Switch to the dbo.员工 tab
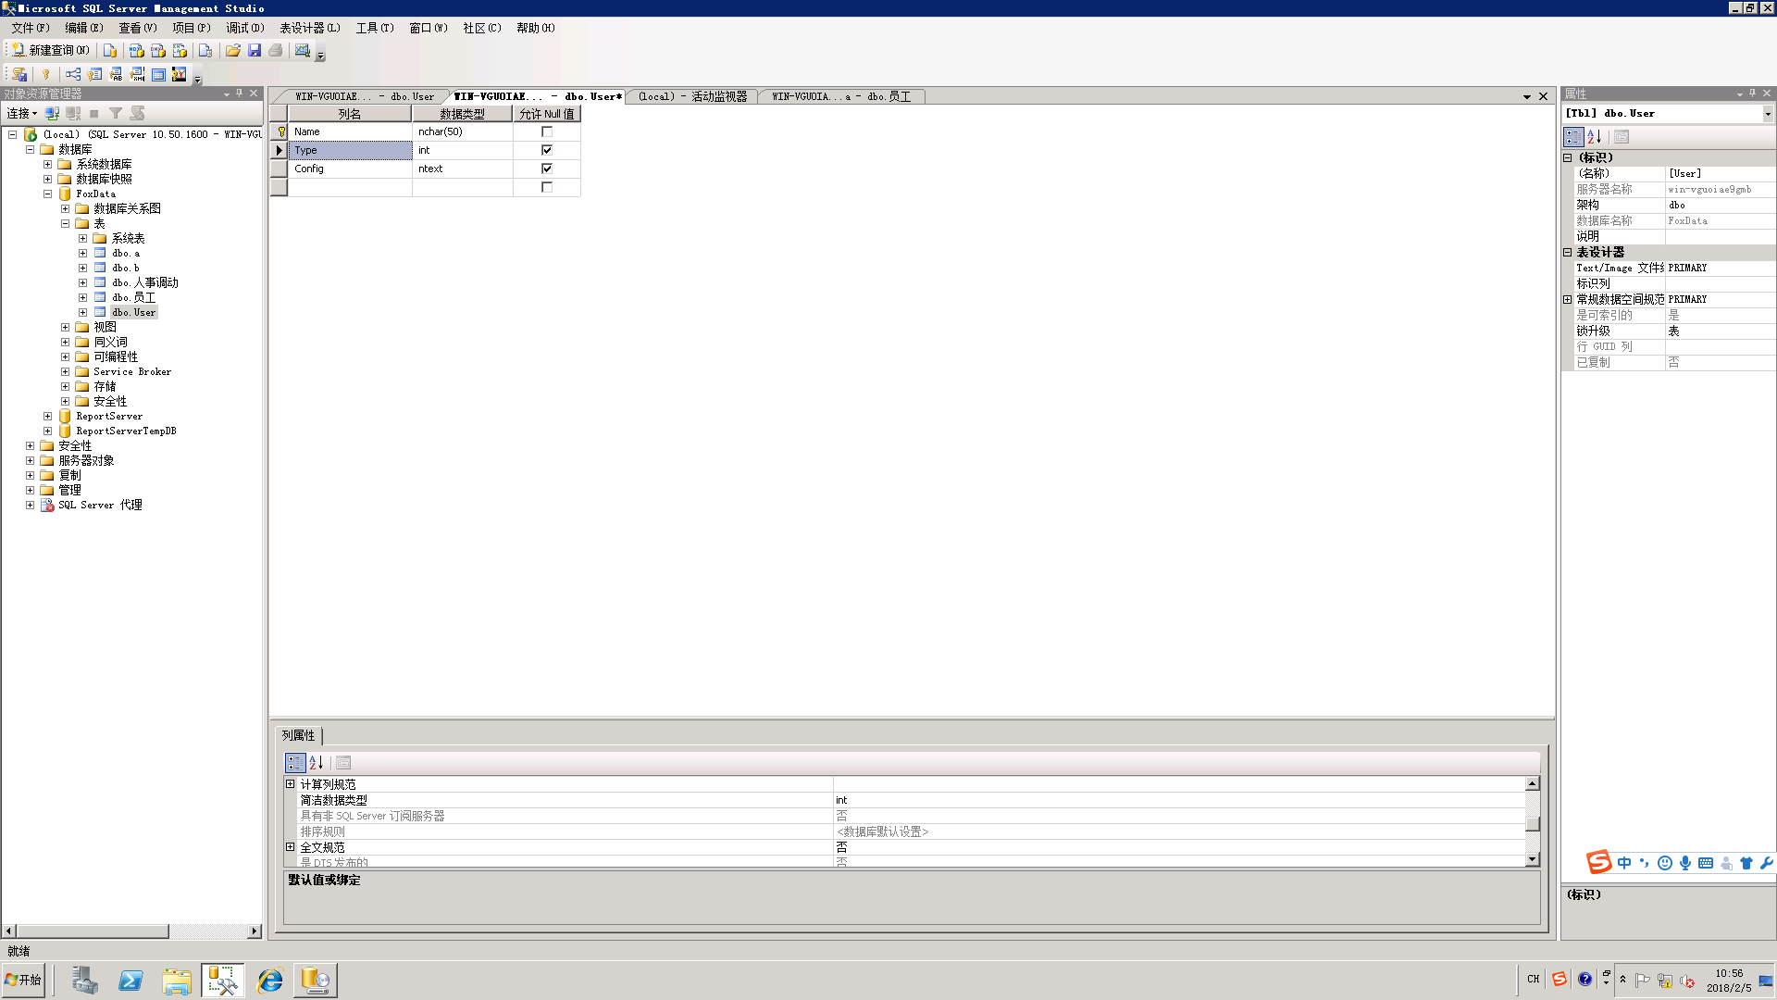Viewport: 1777px width, 1000px height. (x=841, y=96)
